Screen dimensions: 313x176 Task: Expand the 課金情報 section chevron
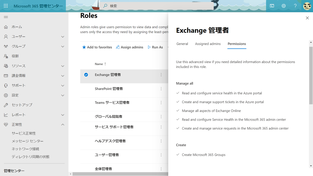click(63, 76)
